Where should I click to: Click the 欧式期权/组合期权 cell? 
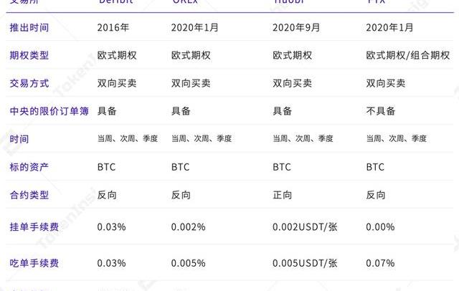pos(407,55)
